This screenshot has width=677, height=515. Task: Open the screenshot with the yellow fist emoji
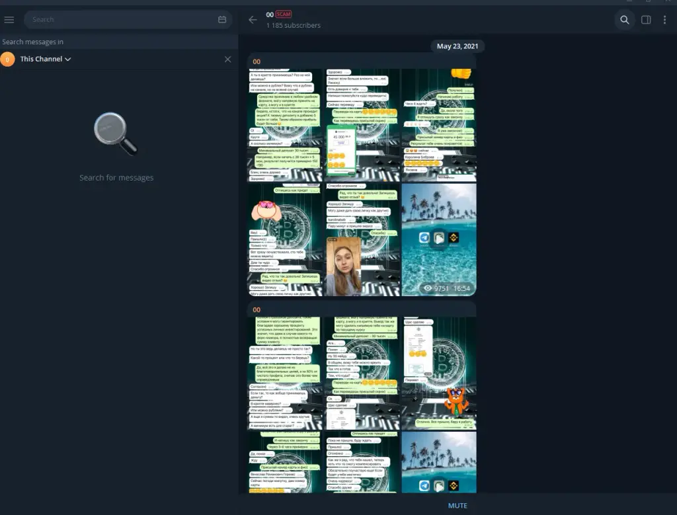tap(439, 125)
